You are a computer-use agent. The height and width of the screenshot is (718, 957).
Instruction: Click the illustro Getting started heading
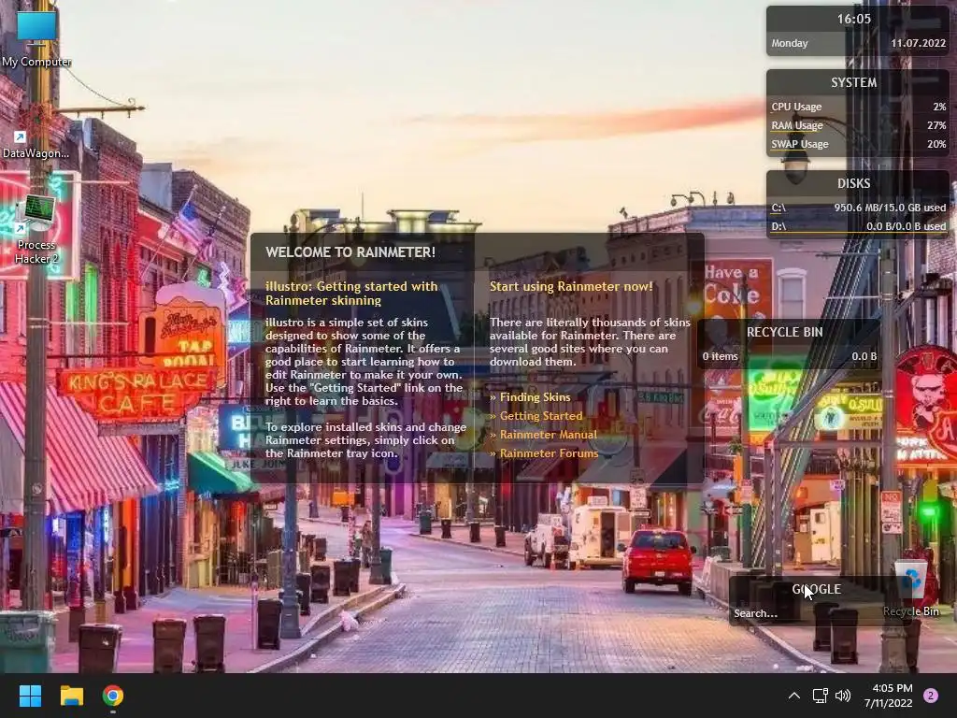tap(351, 293)
